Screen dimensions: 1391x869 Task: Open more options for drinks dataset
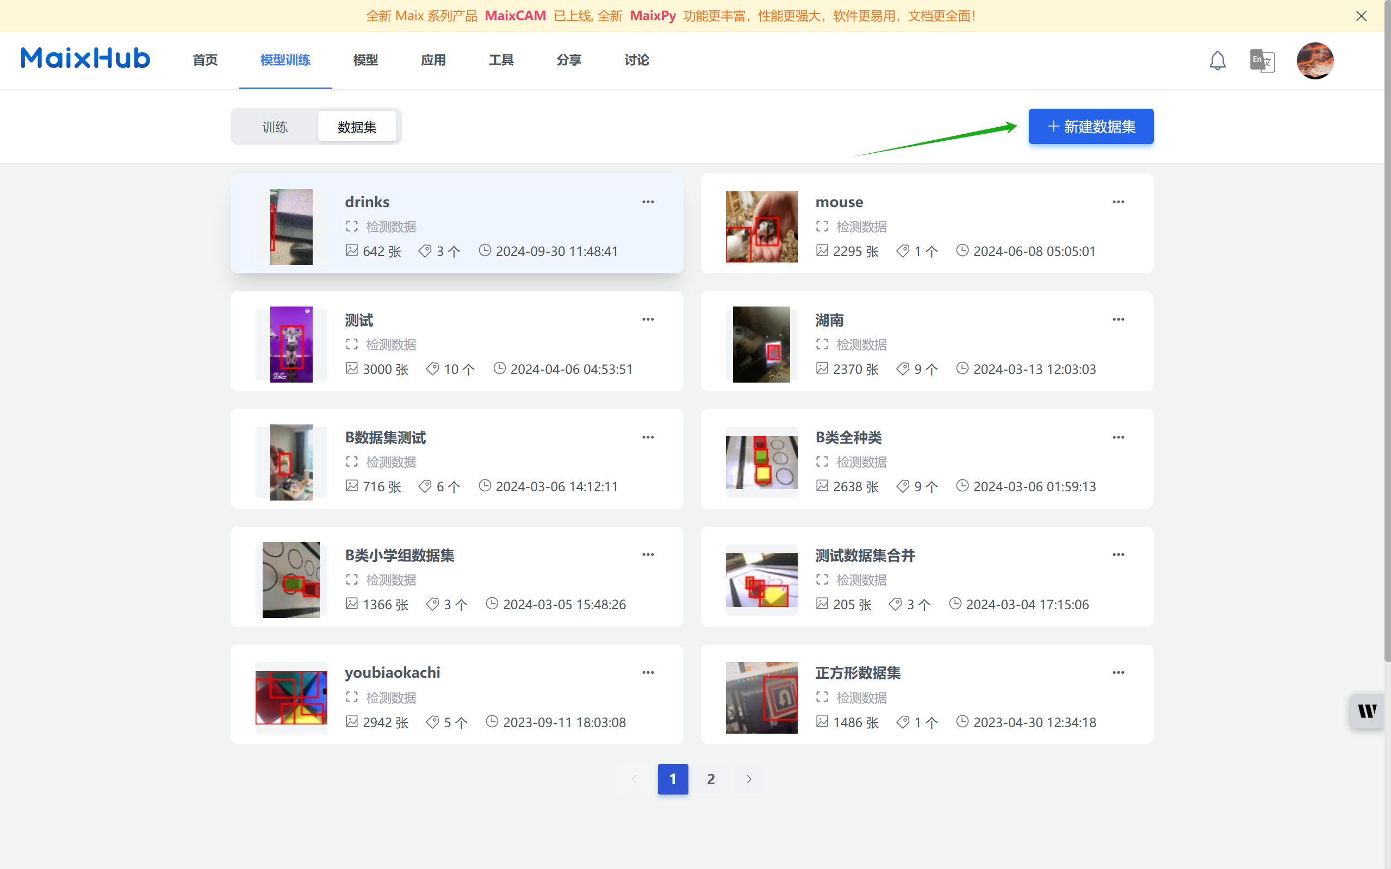(648, 202)
